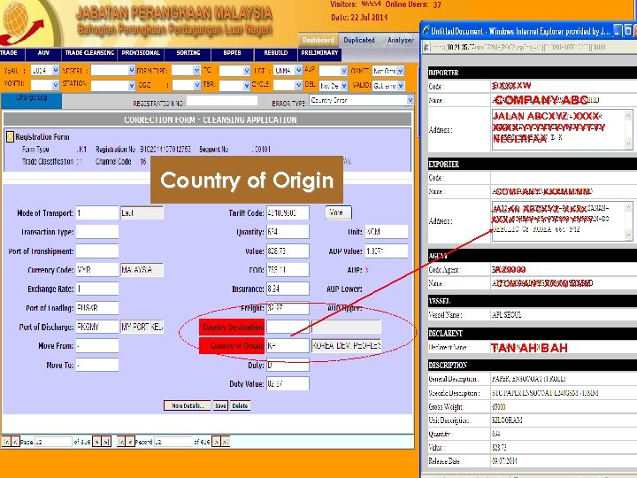Screen dimensions: 637x478
Task: Open the PROVISIONAL menu
Action: (x=141, y=54)
